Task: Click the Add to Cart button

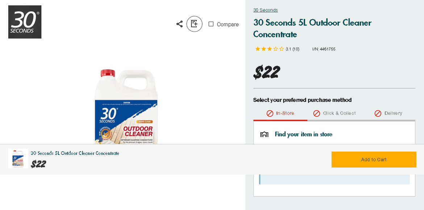Action: (374, 159)
